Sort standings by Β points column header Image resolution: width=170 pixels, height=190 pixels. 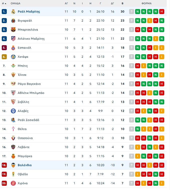122,4
